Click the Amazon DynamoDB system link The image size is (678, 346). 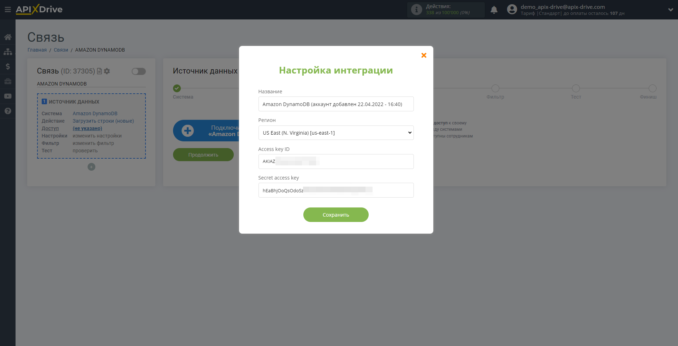click(95, 113)
